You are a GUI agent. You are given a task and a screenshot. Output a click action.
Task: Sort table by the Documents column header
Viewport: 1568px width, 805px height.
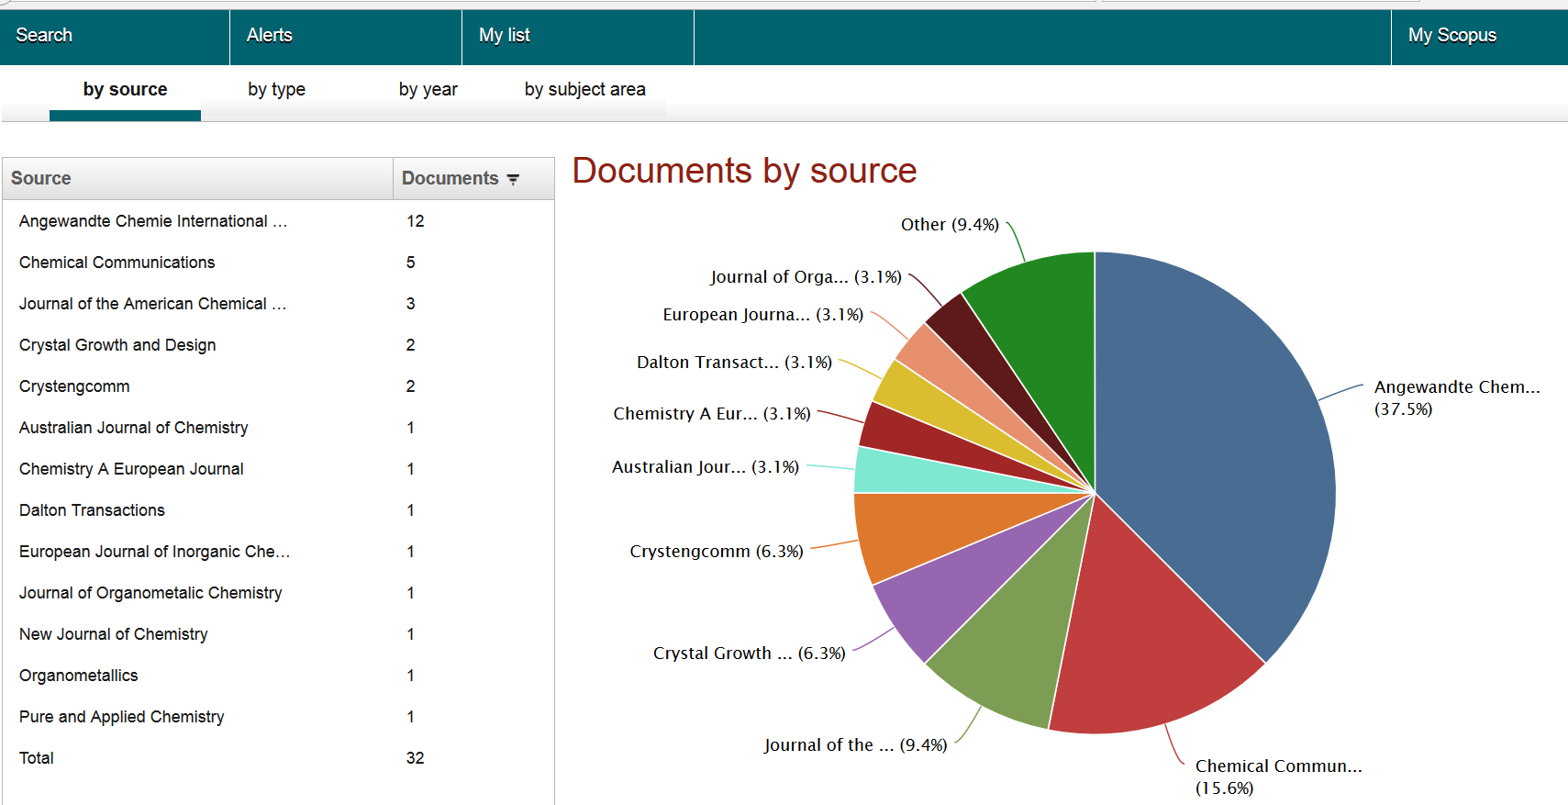473,178
